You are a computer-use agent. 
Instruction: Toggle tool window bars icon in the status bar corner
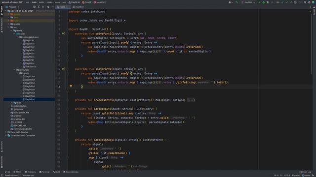click(1, 176)
